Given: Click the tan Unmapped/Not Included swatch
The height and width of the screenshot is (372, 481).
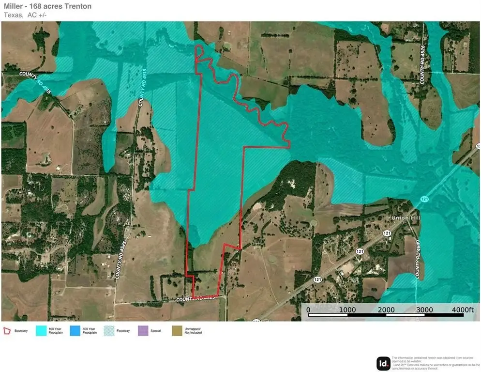Looking at the screenshot, I should point(177,331).
